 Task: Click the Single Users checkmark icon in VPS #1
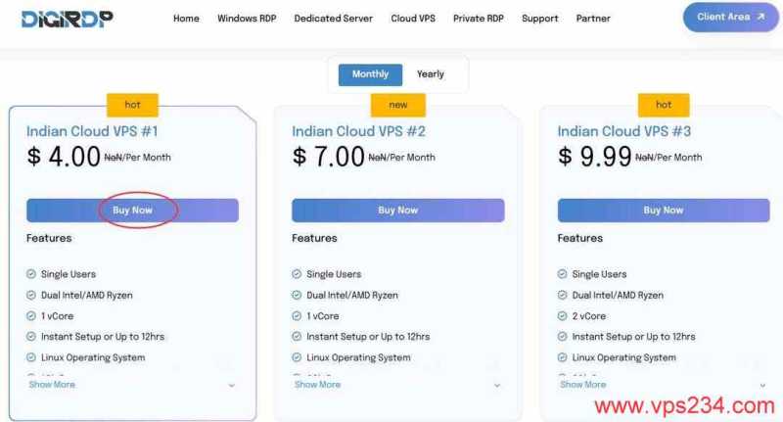pos(31,274)
